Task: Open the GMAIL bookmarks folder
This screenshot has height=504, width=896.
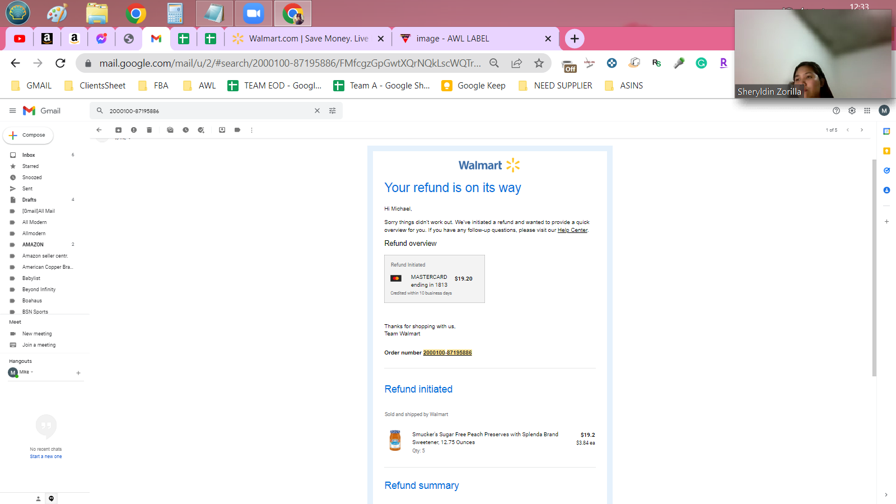Action: [31, 86]
